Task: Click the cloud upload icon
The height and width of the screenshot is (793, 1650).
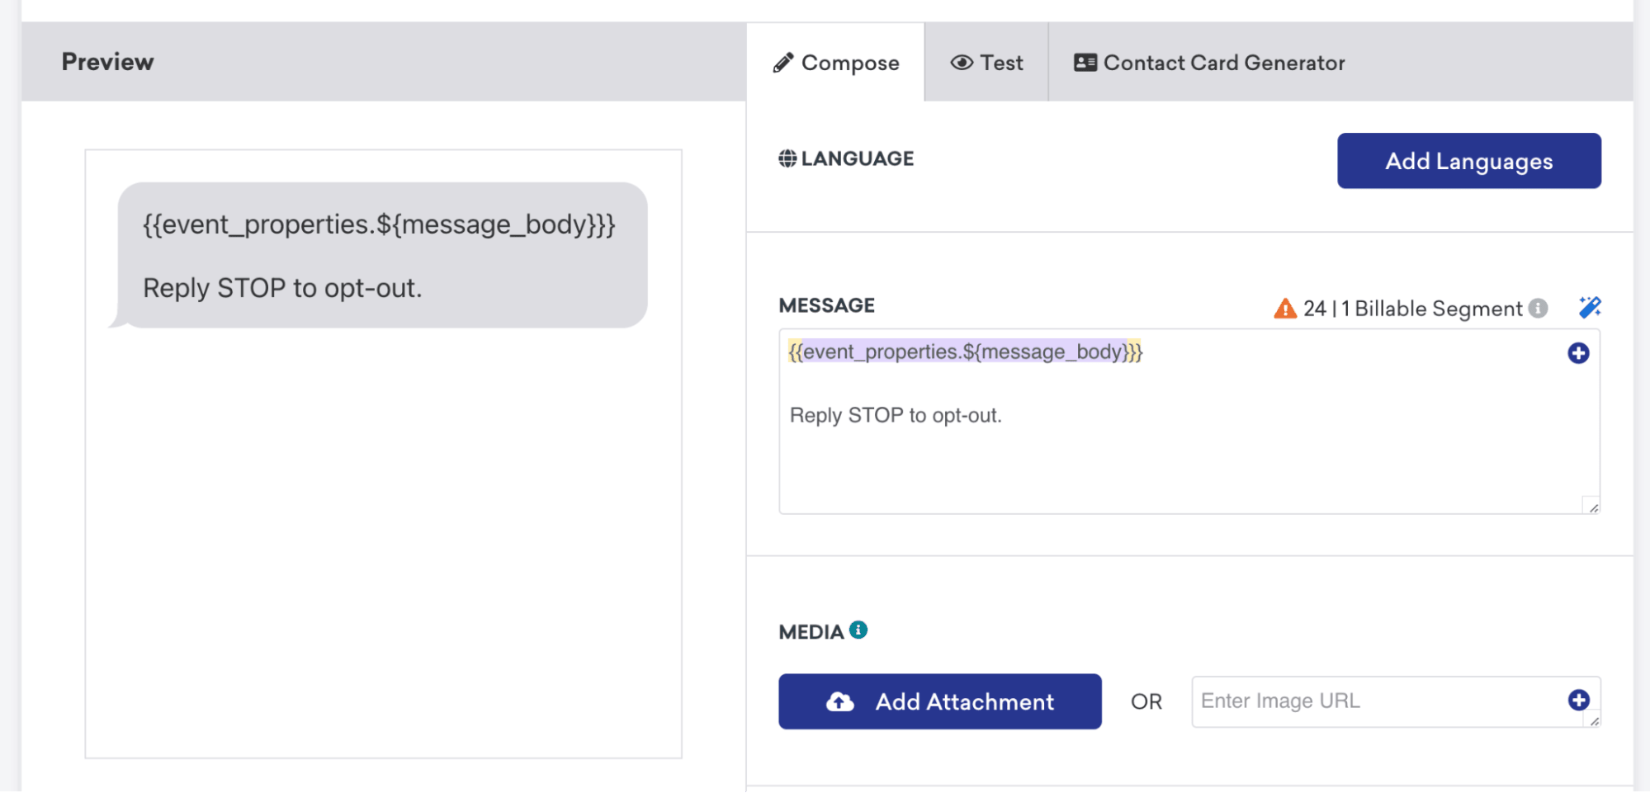Action: (840, 702)
